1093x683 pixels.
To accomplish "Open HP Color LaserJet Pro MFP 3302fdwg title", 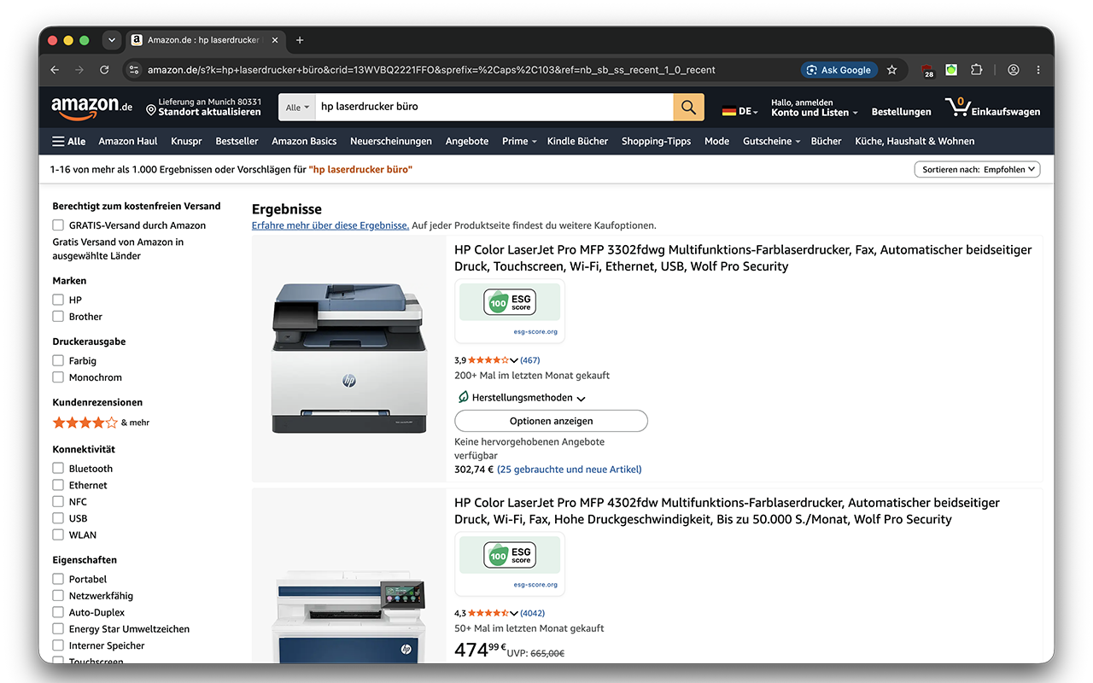I will point(743,258).
